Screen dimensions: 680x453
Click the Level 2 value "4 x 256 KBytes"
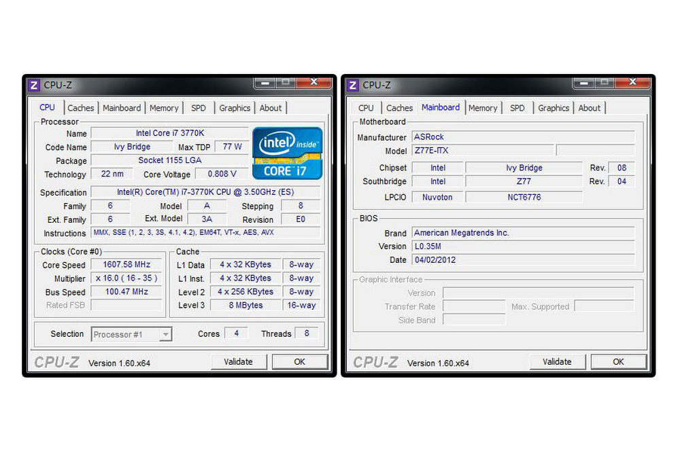click(x=245, y=292)
